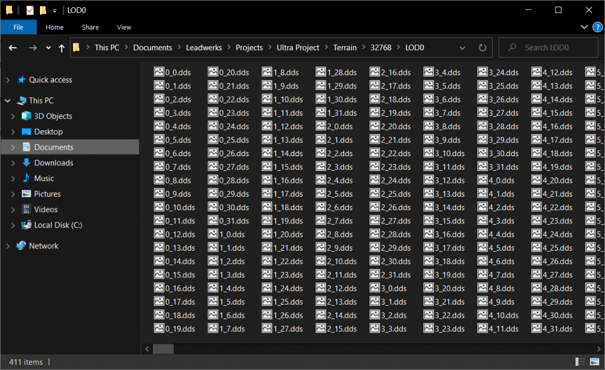Switch to details view icon in status bar

click(580, 362)
